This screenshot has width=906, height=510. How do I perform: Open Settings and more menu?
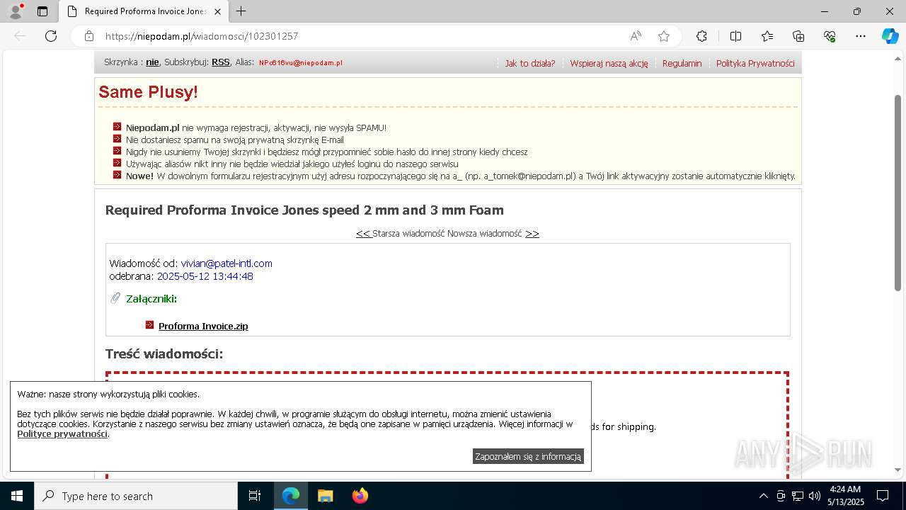pos(861,36)
